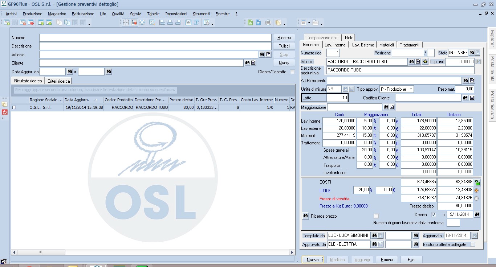
Task: Switch to the Criteri ricerca tab
Action: click(59, 81)
